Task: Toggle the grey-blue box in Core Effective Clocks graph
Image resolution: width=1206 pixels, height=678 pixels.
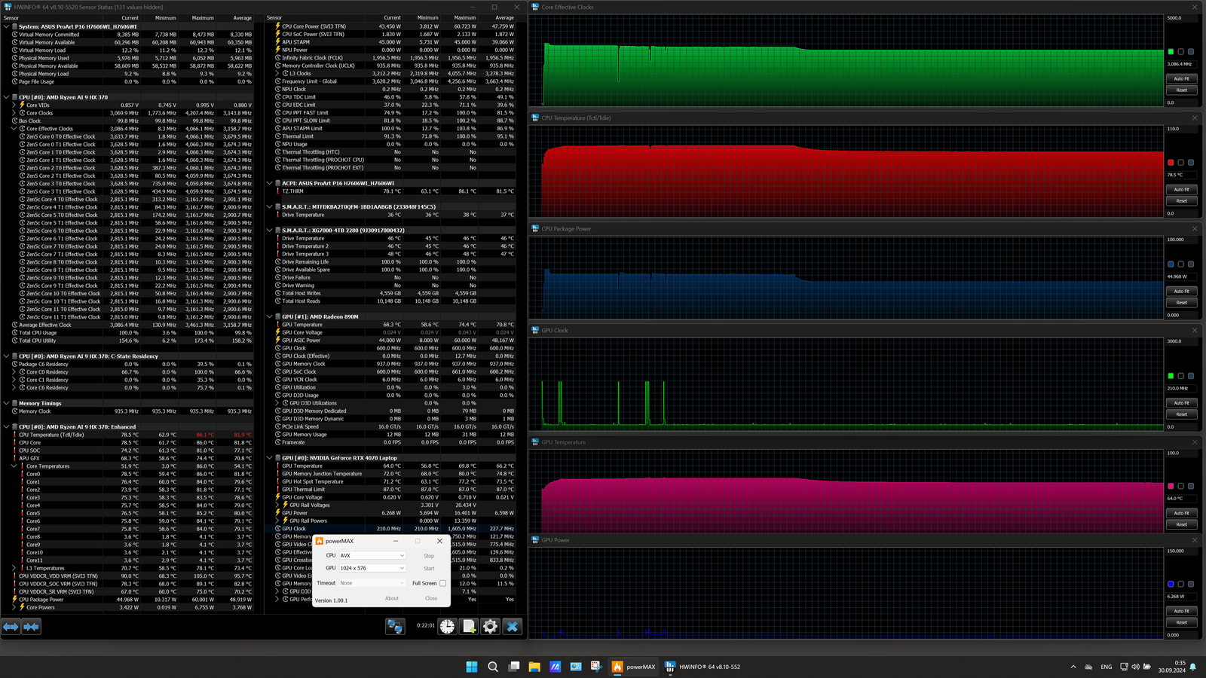Action: click(x=1191, y=52)
